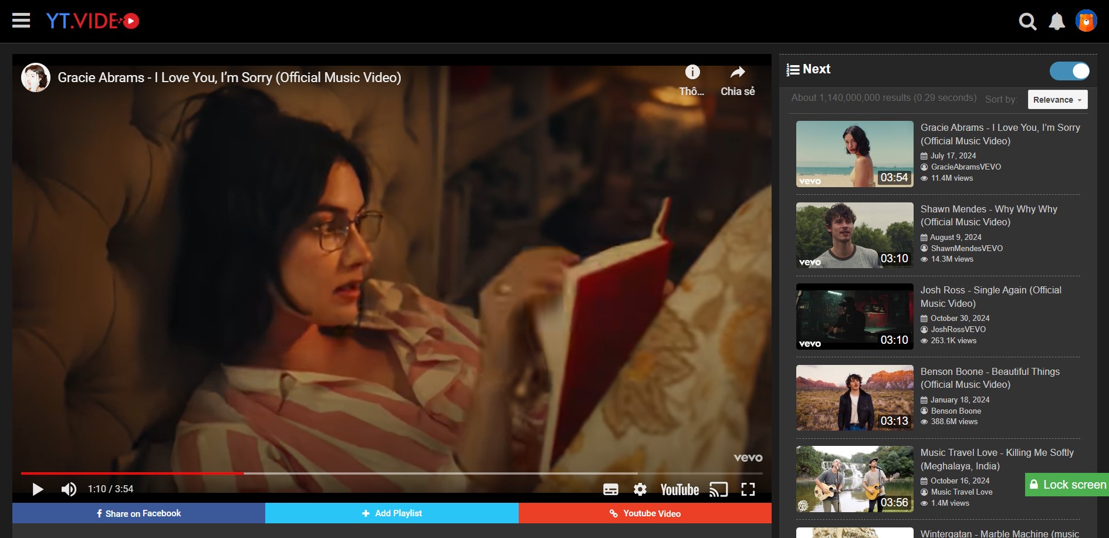Viewport: 1109px width, 538px height.
Task: Open the title 'Gracie Abrams - I Love You, I'm Sorry' in list
Action: tap(1000, 134)
